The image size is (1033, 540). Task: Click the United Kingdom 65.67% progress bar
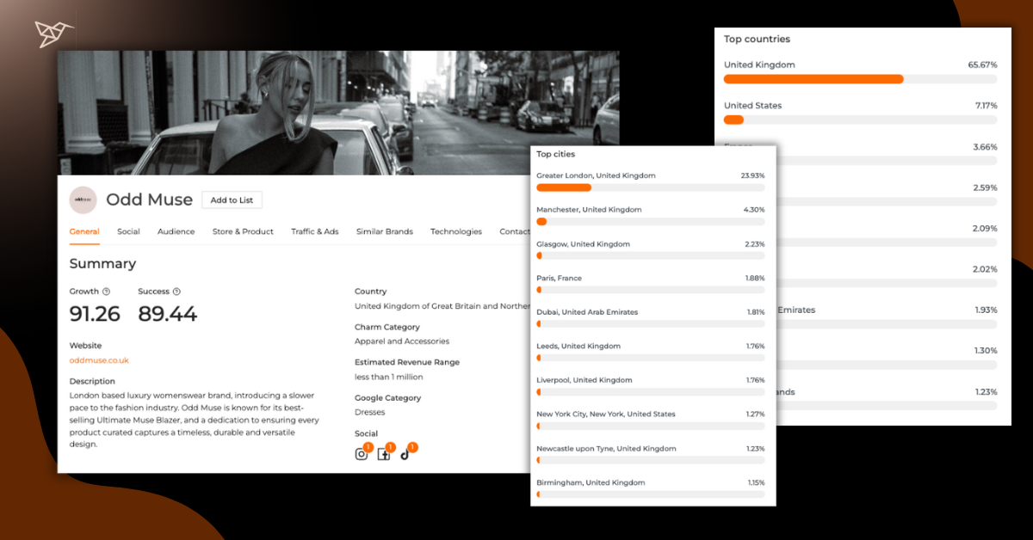pos(860,79)
